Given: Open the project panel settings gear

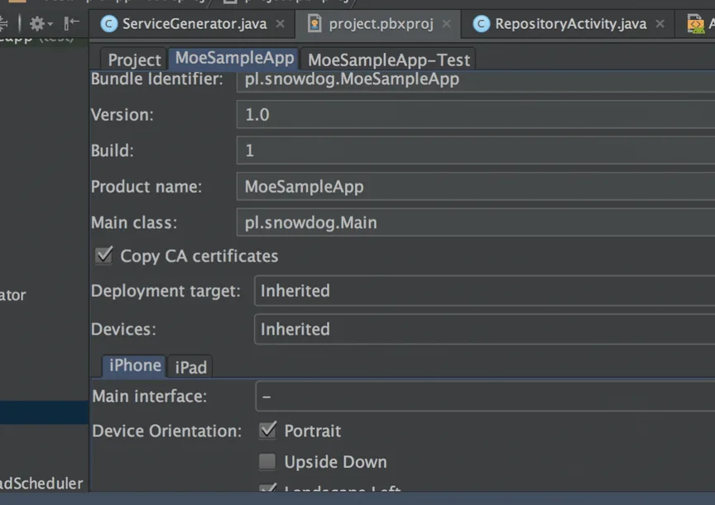Looking at the screenshot, I should coord(41,23).
